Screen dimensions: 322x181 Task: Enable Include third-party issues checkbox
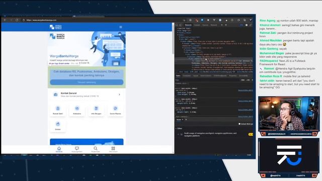[239, 124]
